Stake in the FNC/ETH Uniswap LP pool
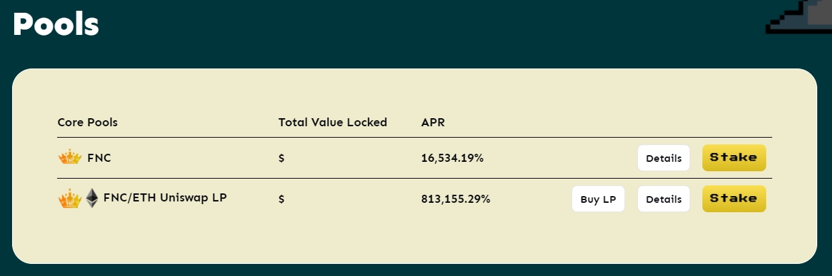 click(734, 199)
